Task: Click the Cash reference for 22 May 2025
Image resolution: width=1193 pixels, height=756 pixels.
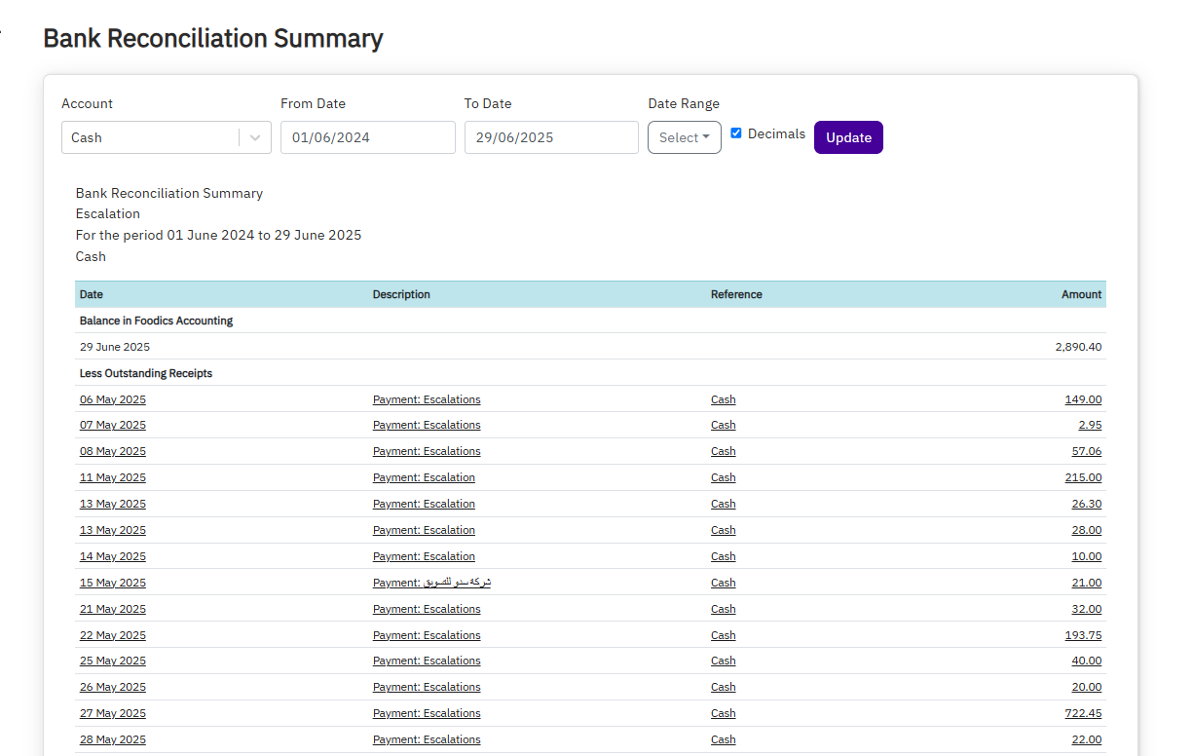Action: coord(723,634)
